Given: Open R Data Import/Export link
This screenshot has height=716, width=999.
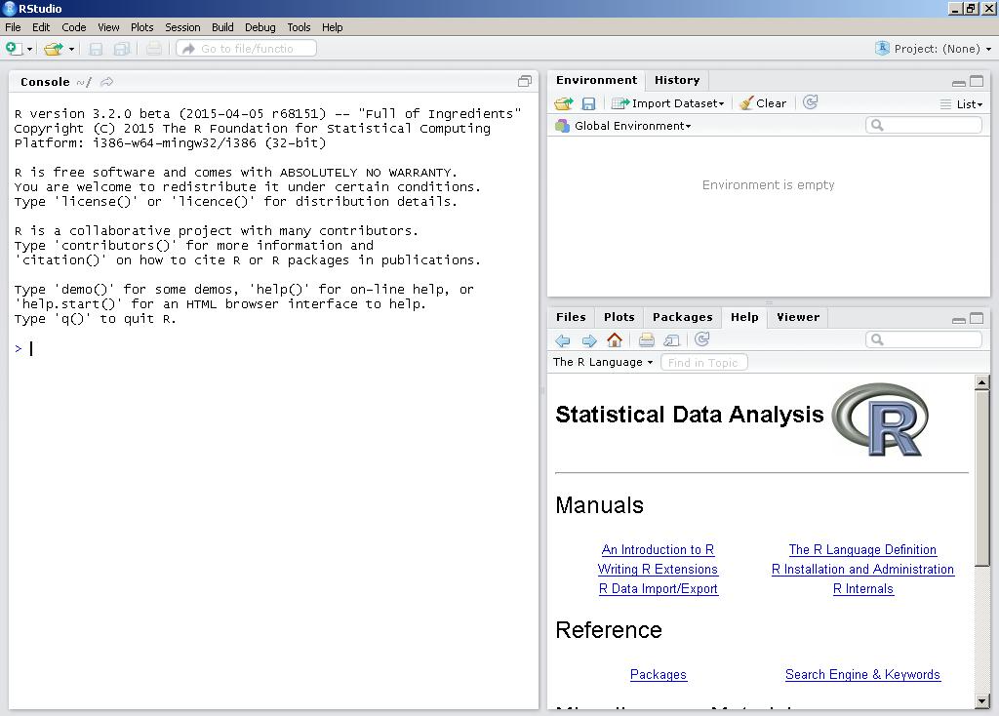Looking at the screenshot, I should (x=659, y=589).
